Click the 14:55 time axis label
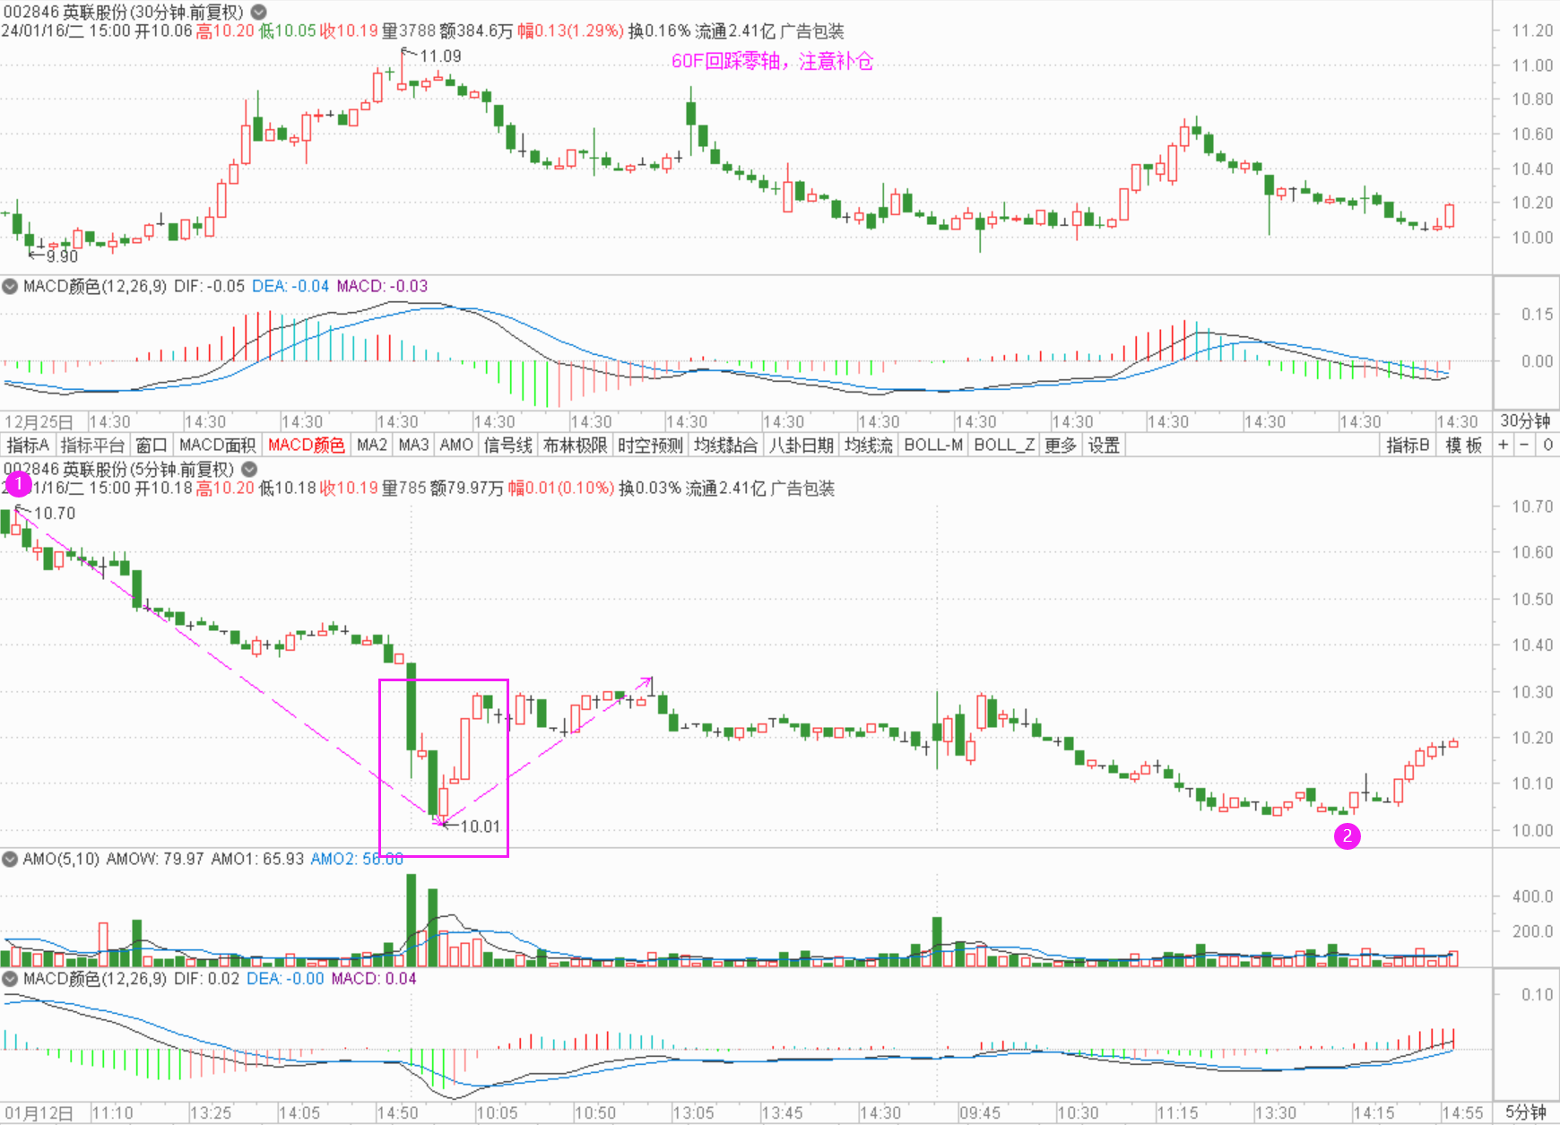 [x=1462, y=1112]
